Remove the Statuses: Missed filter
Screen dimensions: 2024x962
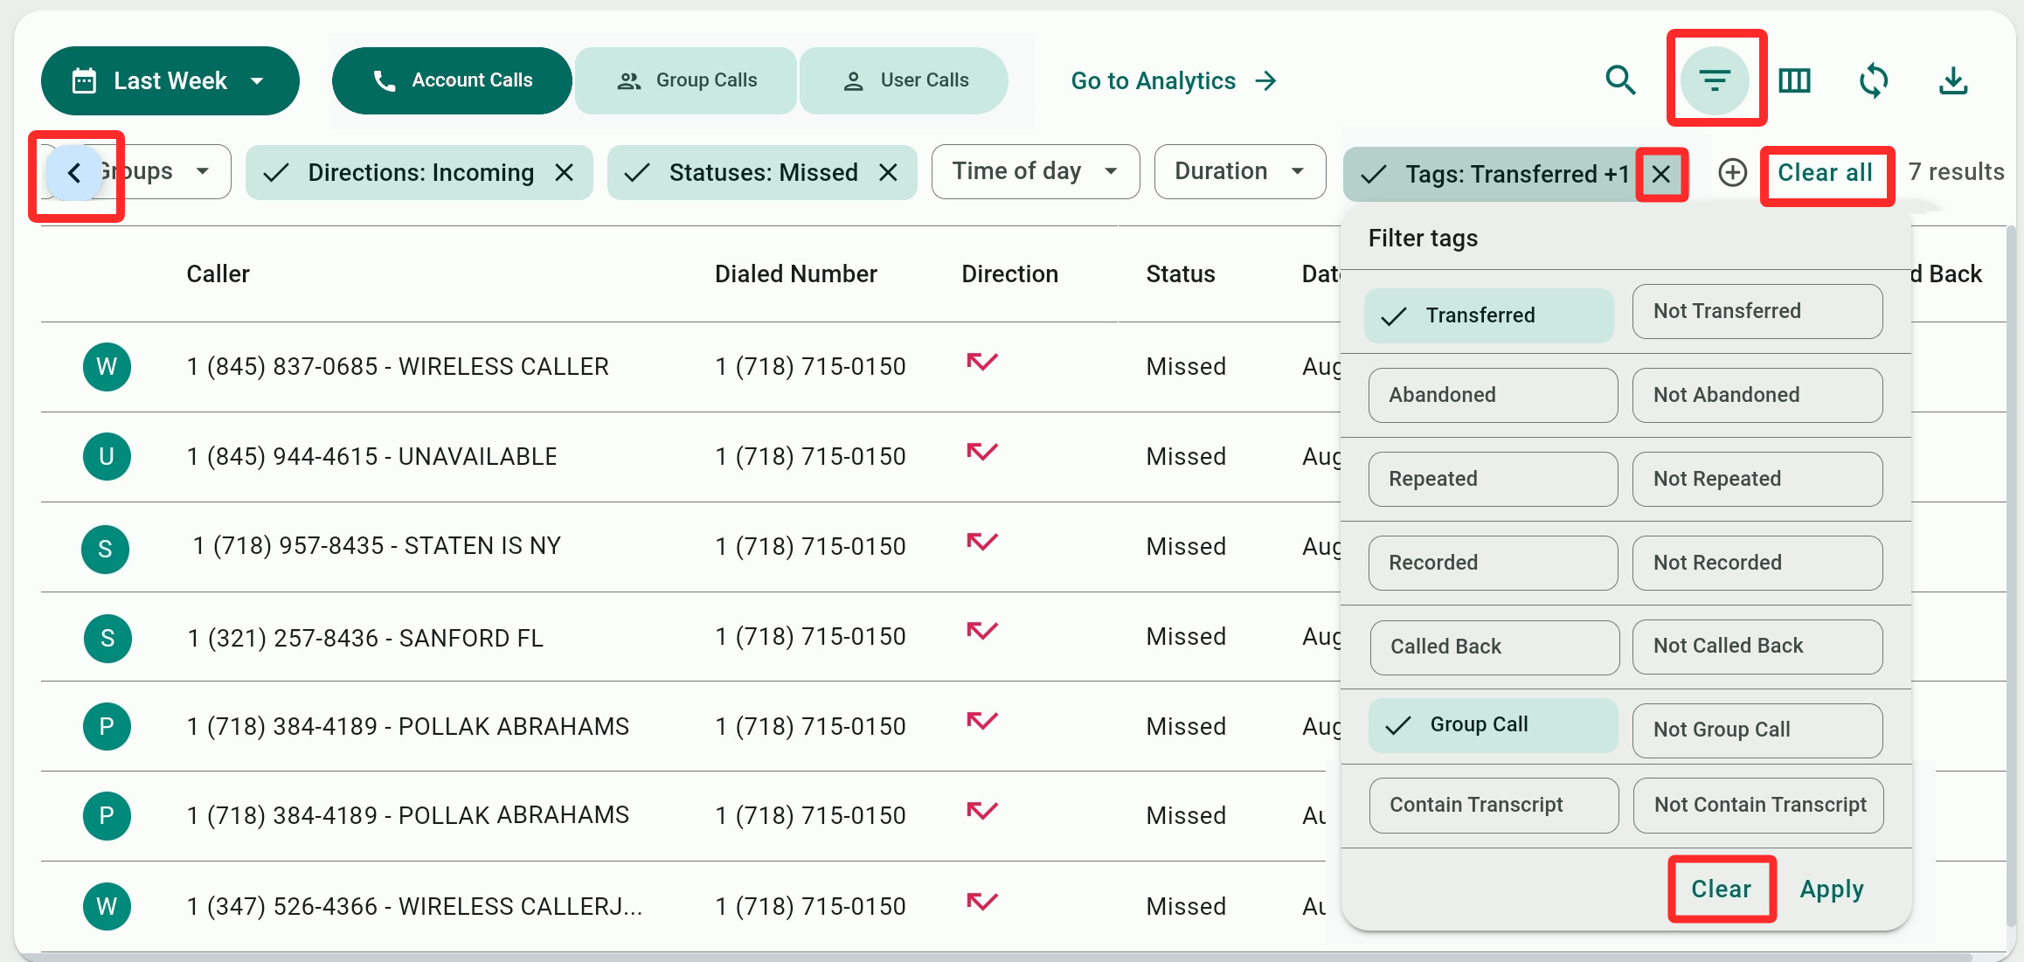(x=888, y=172)
